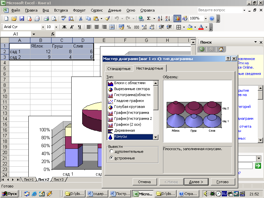Sort ascending with the A-Я icon
264x198 pixels.
[160, 18]
